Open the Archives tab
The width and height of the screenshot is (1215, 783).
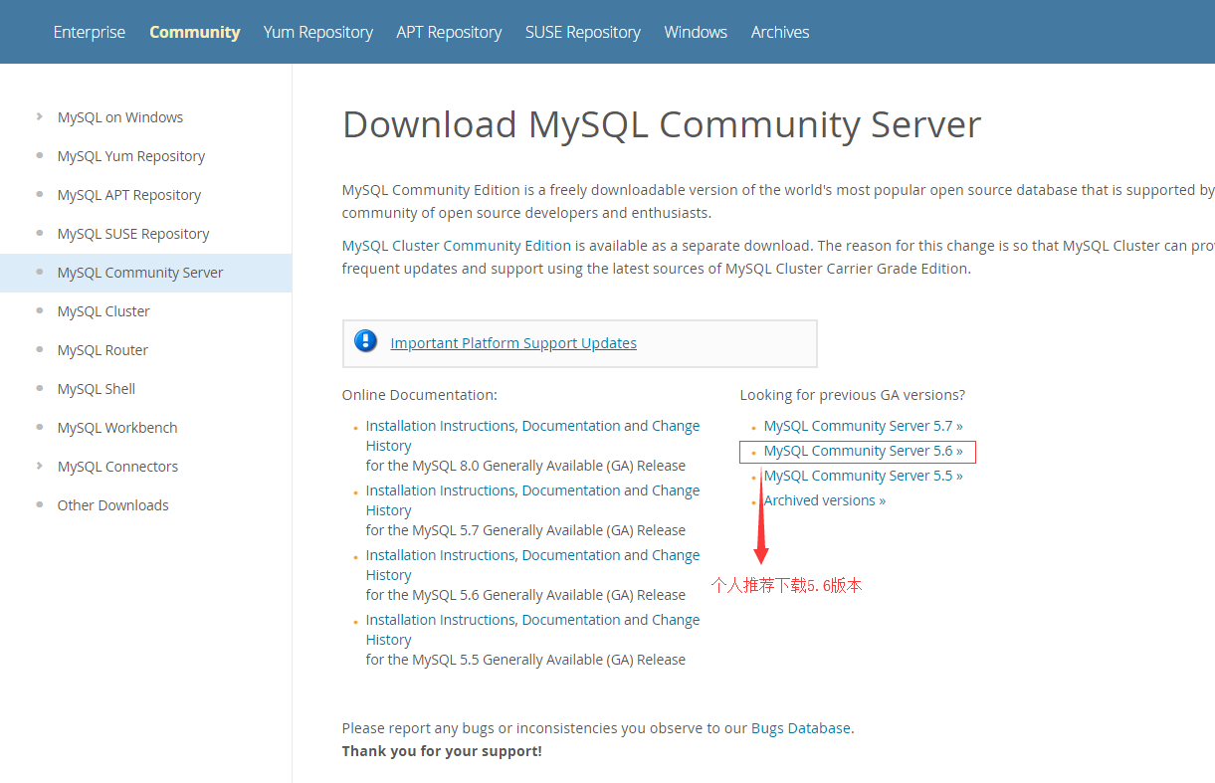780,32
